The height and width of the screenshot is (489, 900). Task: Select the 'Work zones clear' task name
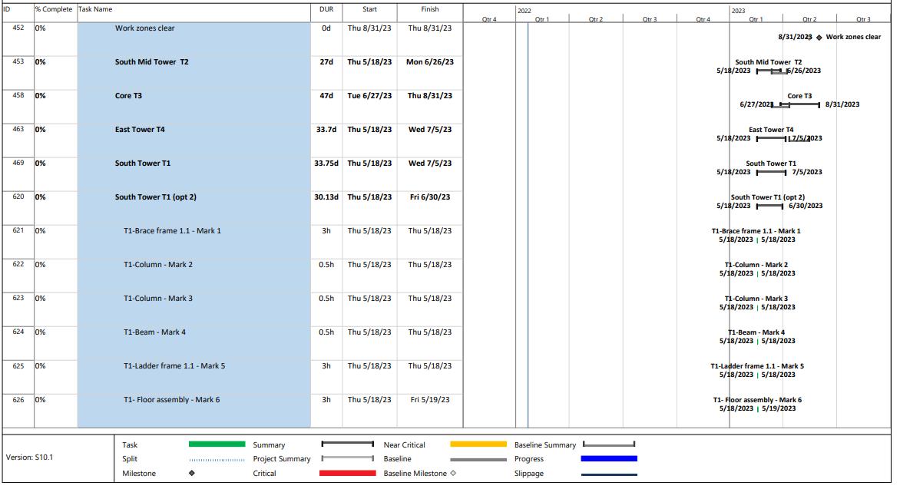tap(144, 28)
